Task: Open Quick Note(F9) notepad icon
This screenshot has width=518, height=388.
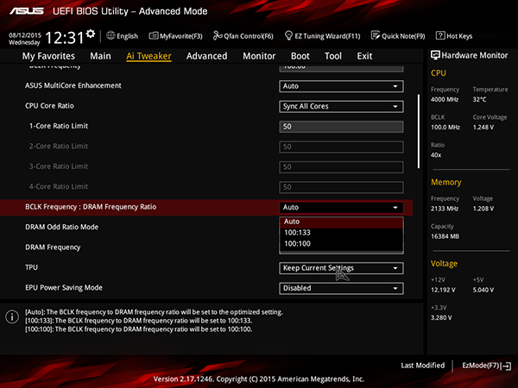Action: click(x=376, y=35)
